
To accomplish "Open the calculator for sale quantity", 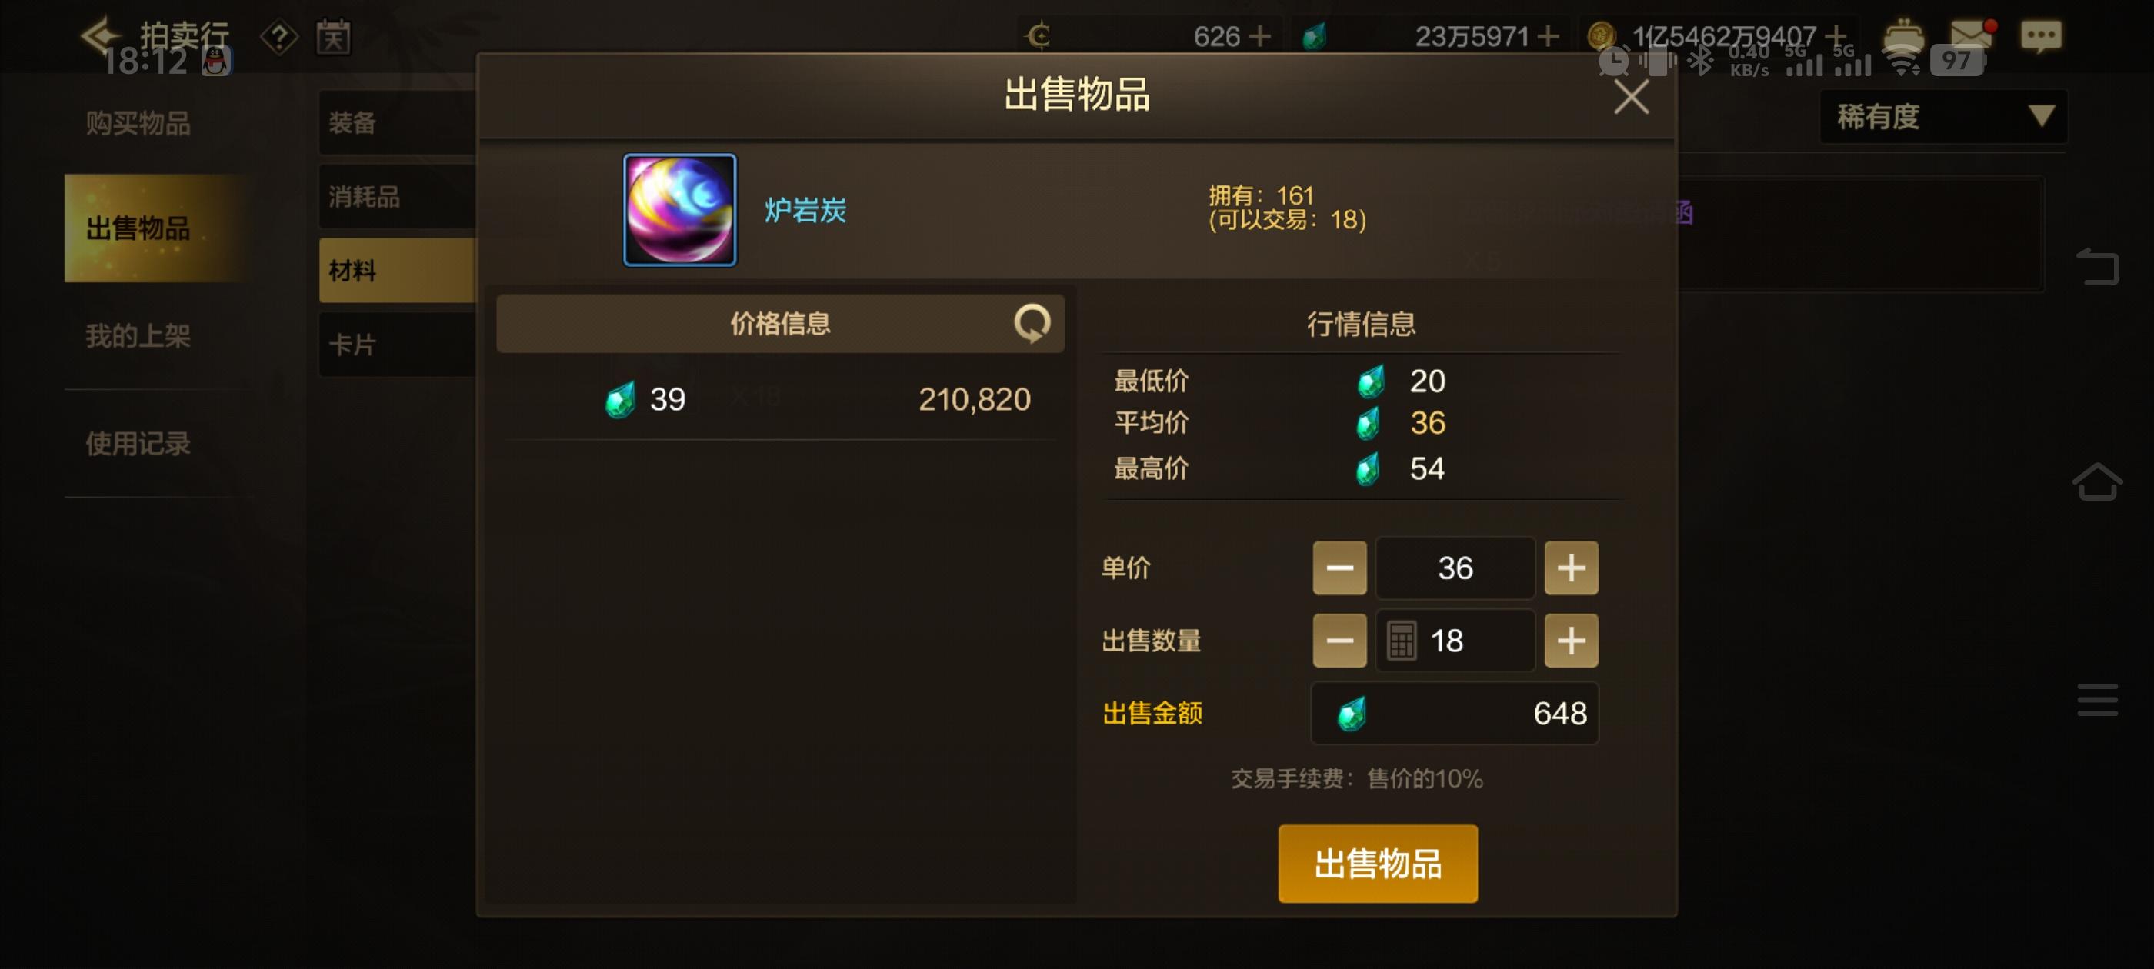I will point(1402,641).
